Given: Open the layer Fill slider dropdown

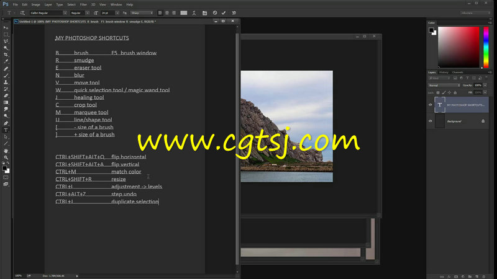Looking at the screenshot, I should pos(485,92).
